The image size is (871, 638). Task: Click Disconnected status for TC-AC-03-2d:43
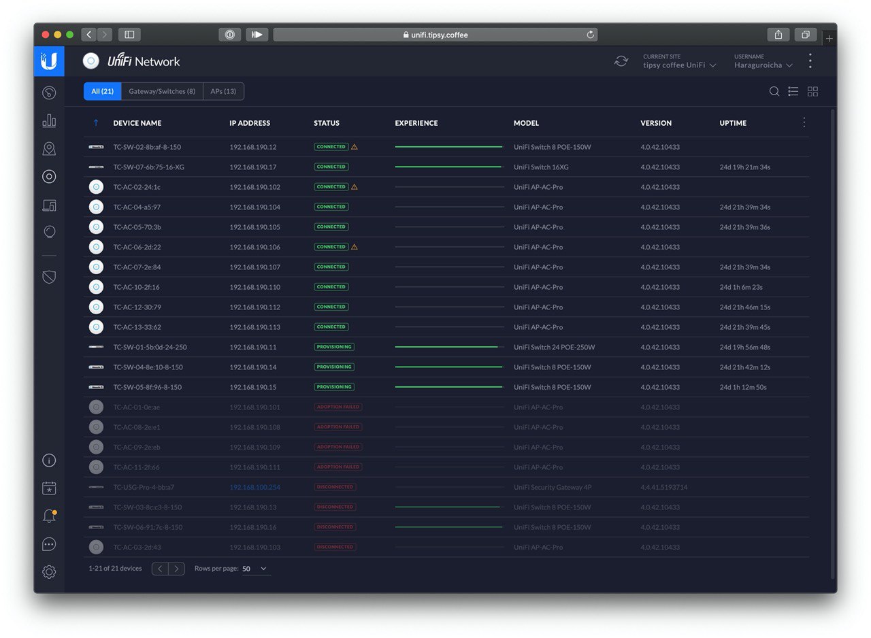(334, 547)
